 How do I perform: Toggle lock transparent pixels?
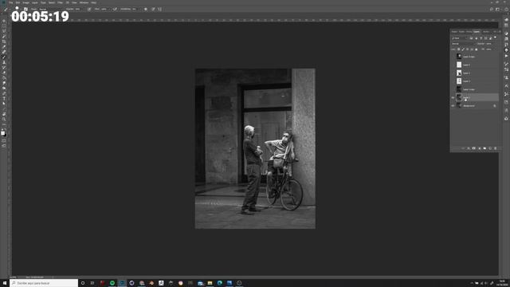459,49
